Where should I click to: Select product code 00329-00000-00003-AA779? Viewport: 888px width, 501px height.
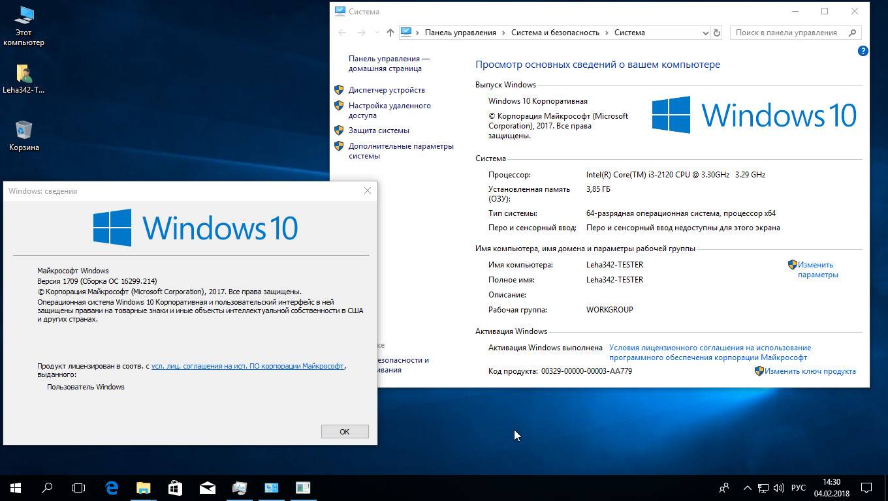[586, 371]
